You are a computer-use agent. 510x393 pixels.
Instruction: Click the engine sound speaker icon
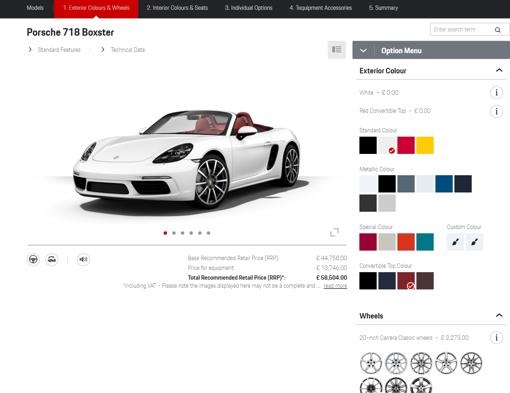point(83,260)
